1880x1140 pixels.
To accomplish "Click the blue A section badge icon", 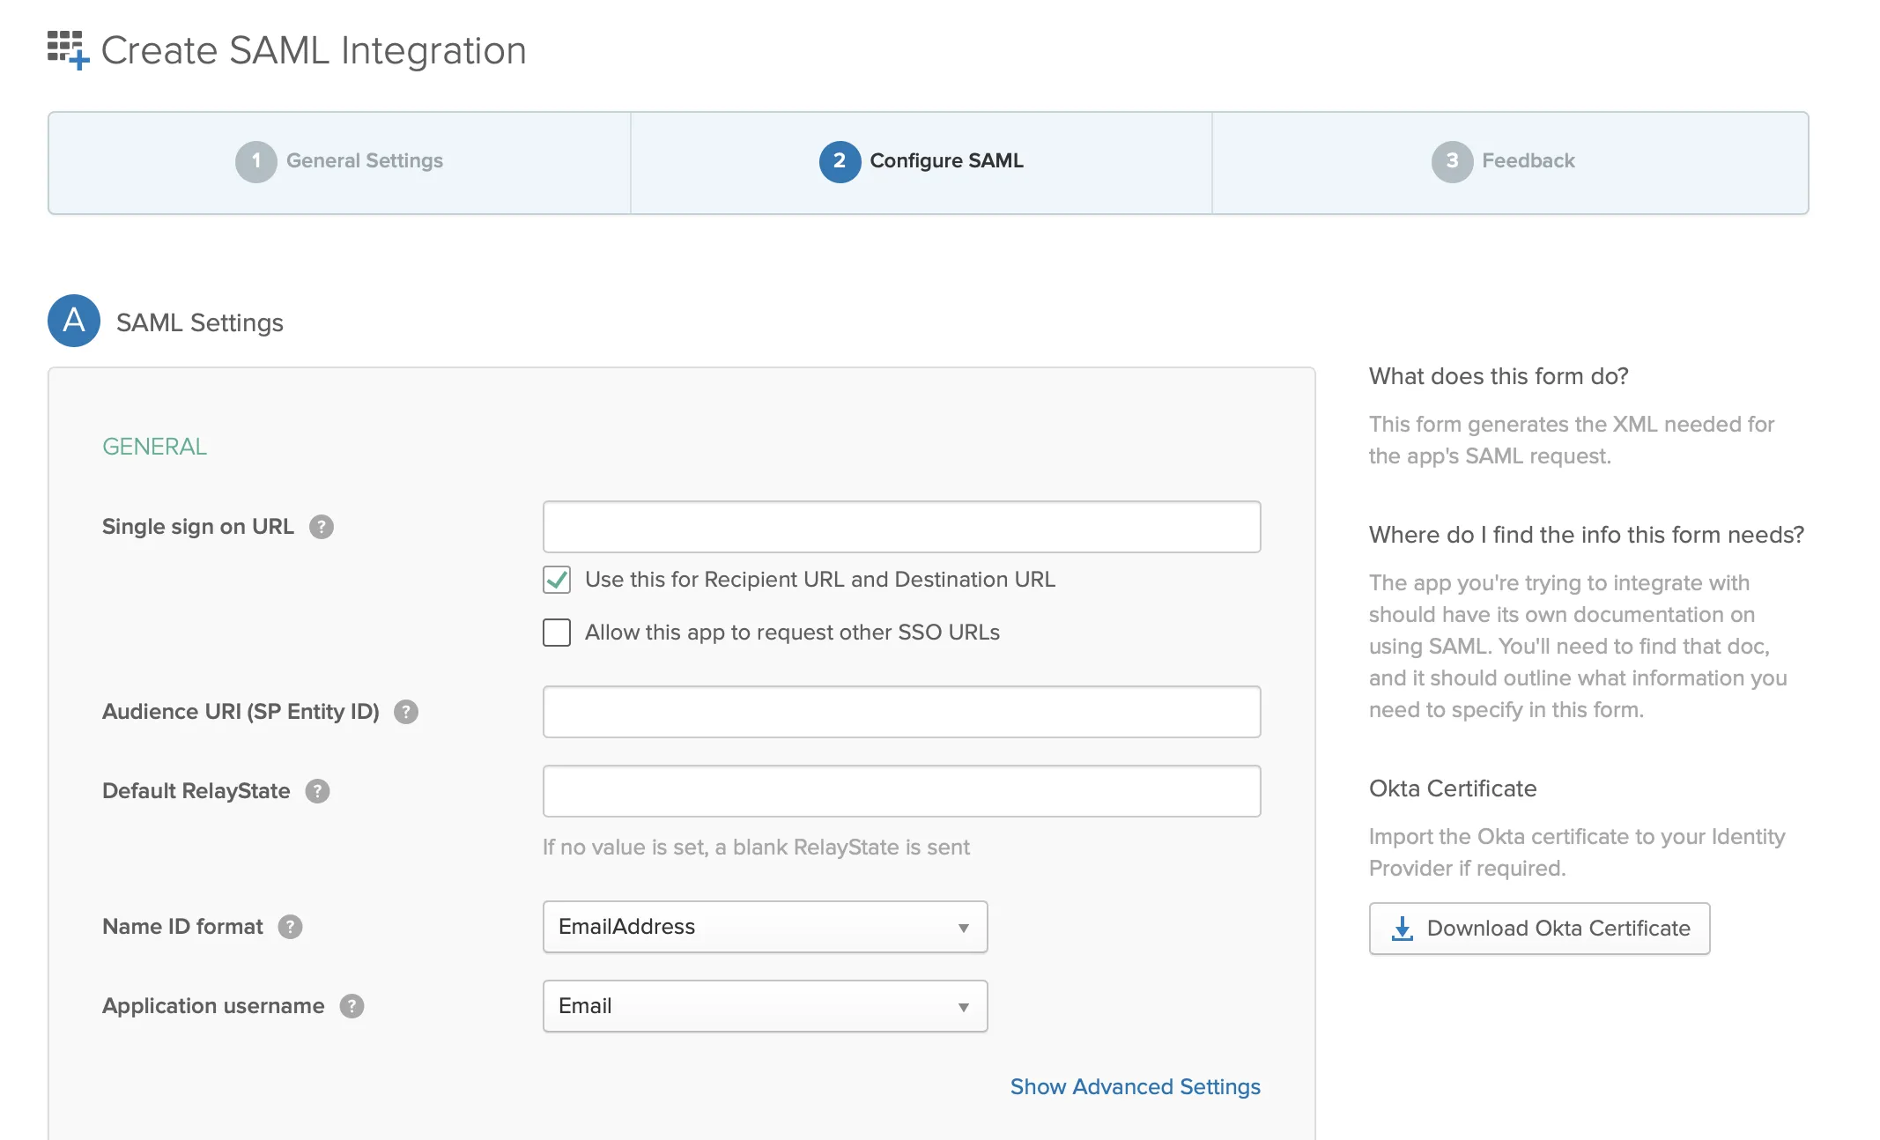I will point(74,321).
